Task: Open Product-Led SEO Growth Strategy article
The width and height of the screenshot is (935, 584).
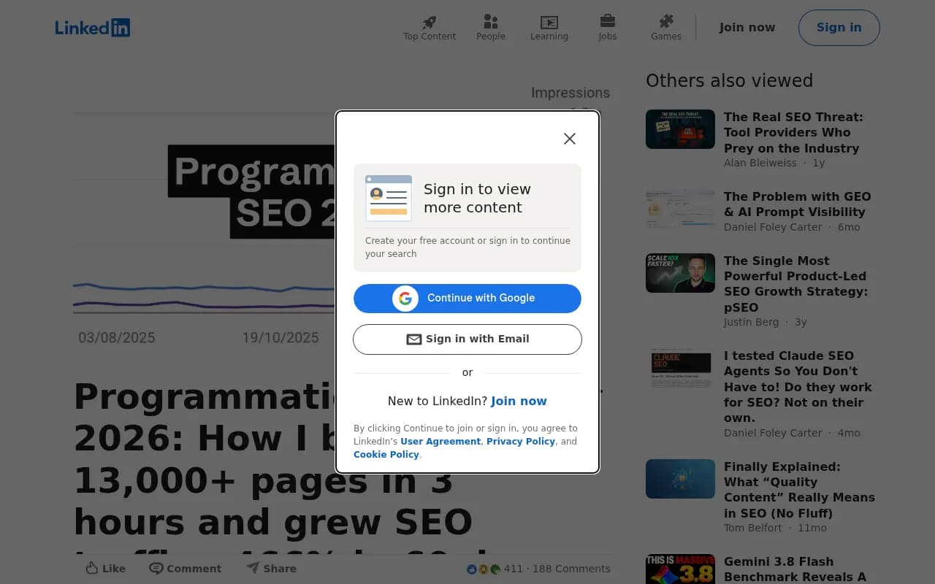Action: [796, 284]
